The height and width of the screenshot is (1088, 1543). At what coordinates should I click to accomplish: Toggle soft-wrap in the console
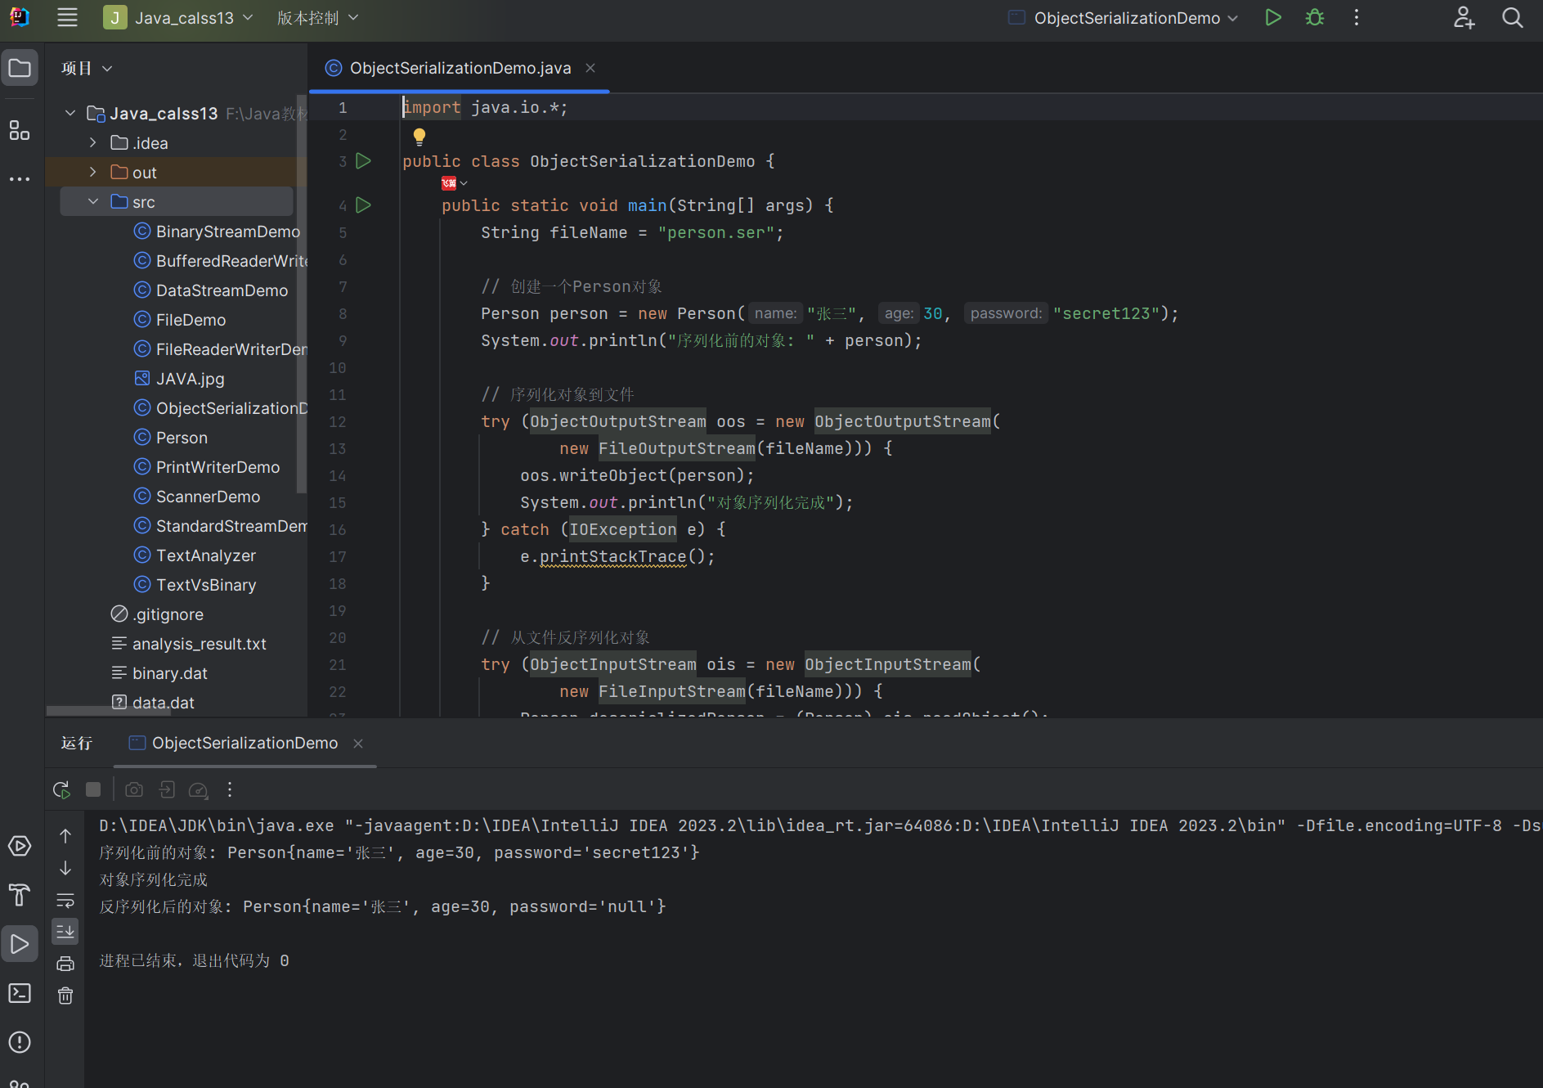coord(65,901)
